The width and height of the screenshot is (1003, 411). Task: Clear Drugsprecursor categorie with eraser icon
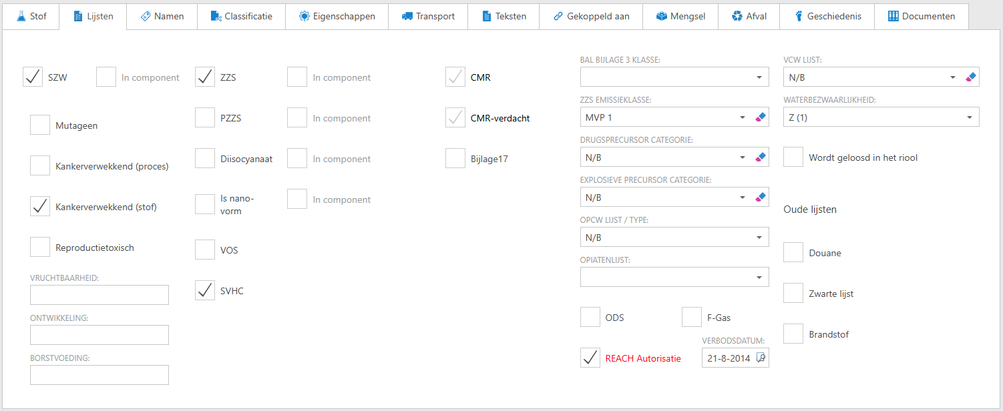(760, 157)
